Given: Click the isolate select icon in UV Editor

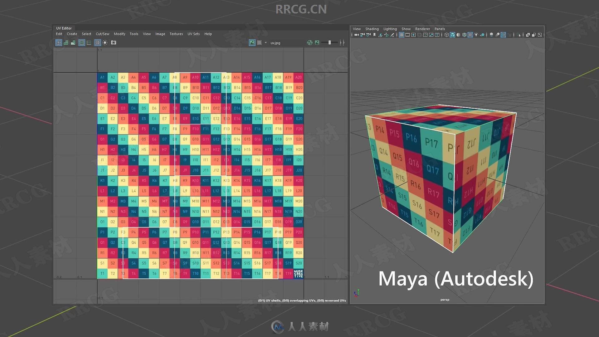Looking at the screenshot, I should 105,43.
